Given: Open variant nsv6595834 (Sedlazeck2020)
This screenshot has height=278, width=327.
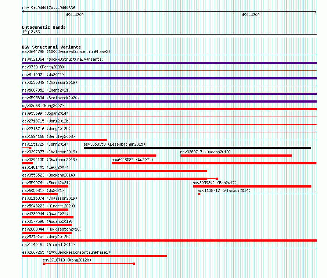Looking at the screenshot, I should tap(51, 98).
